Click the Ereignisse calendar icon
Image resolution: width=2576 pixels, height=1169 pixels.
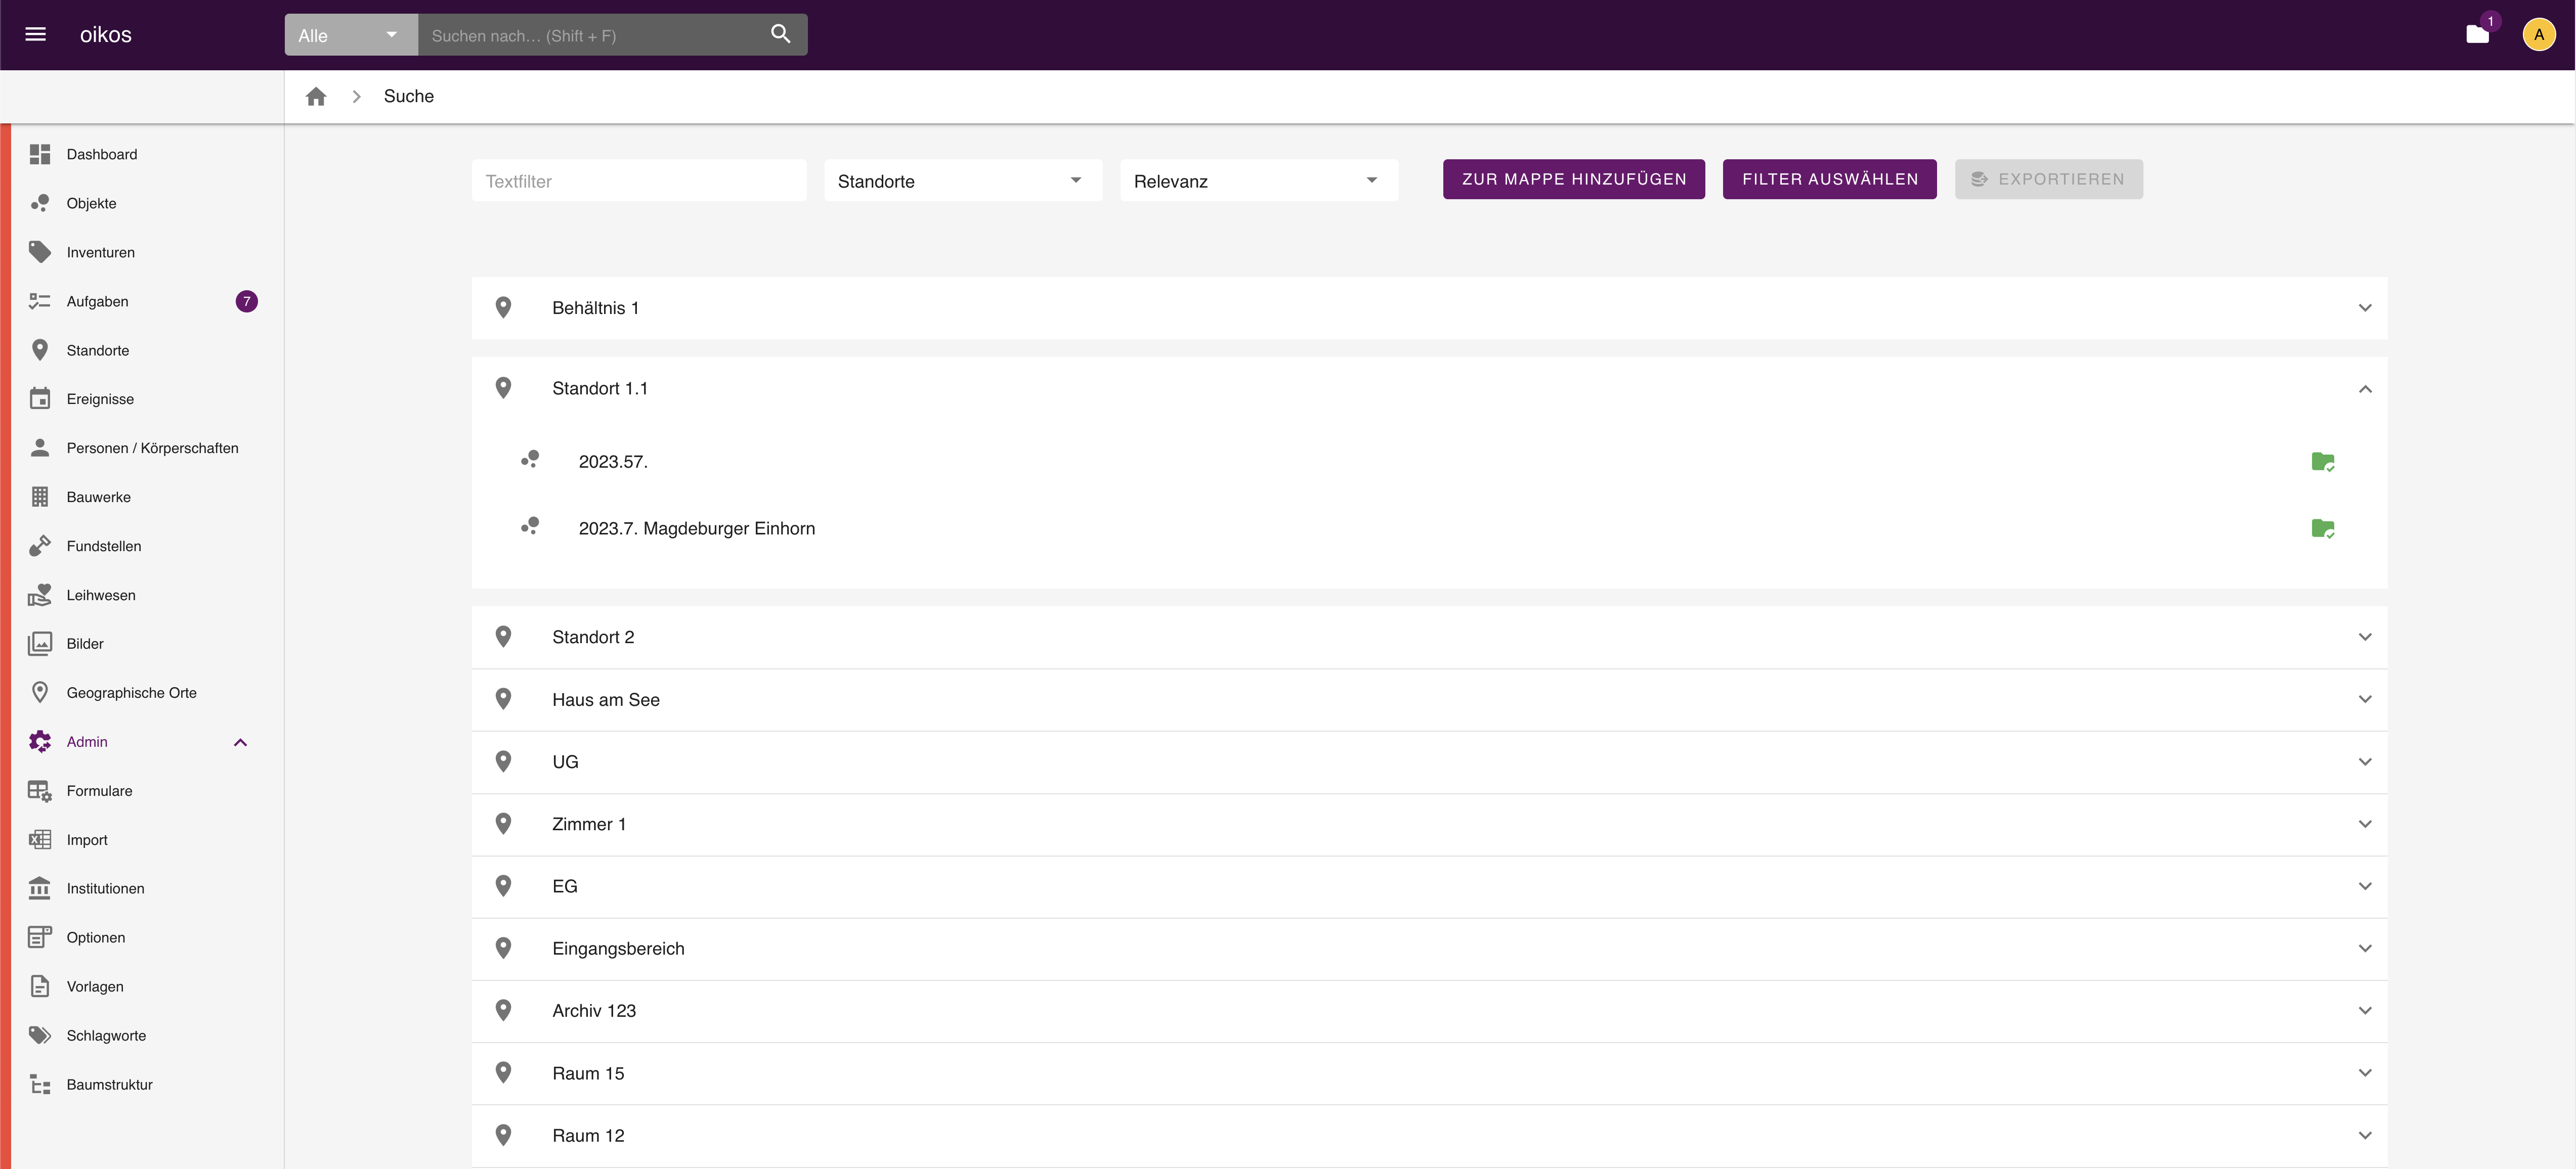40,398
